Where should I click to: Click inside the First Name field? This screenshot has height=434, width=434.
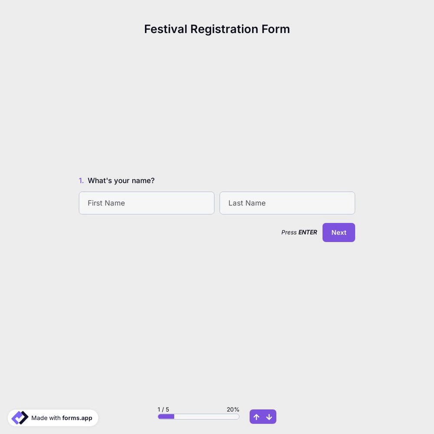coord(146,203)
